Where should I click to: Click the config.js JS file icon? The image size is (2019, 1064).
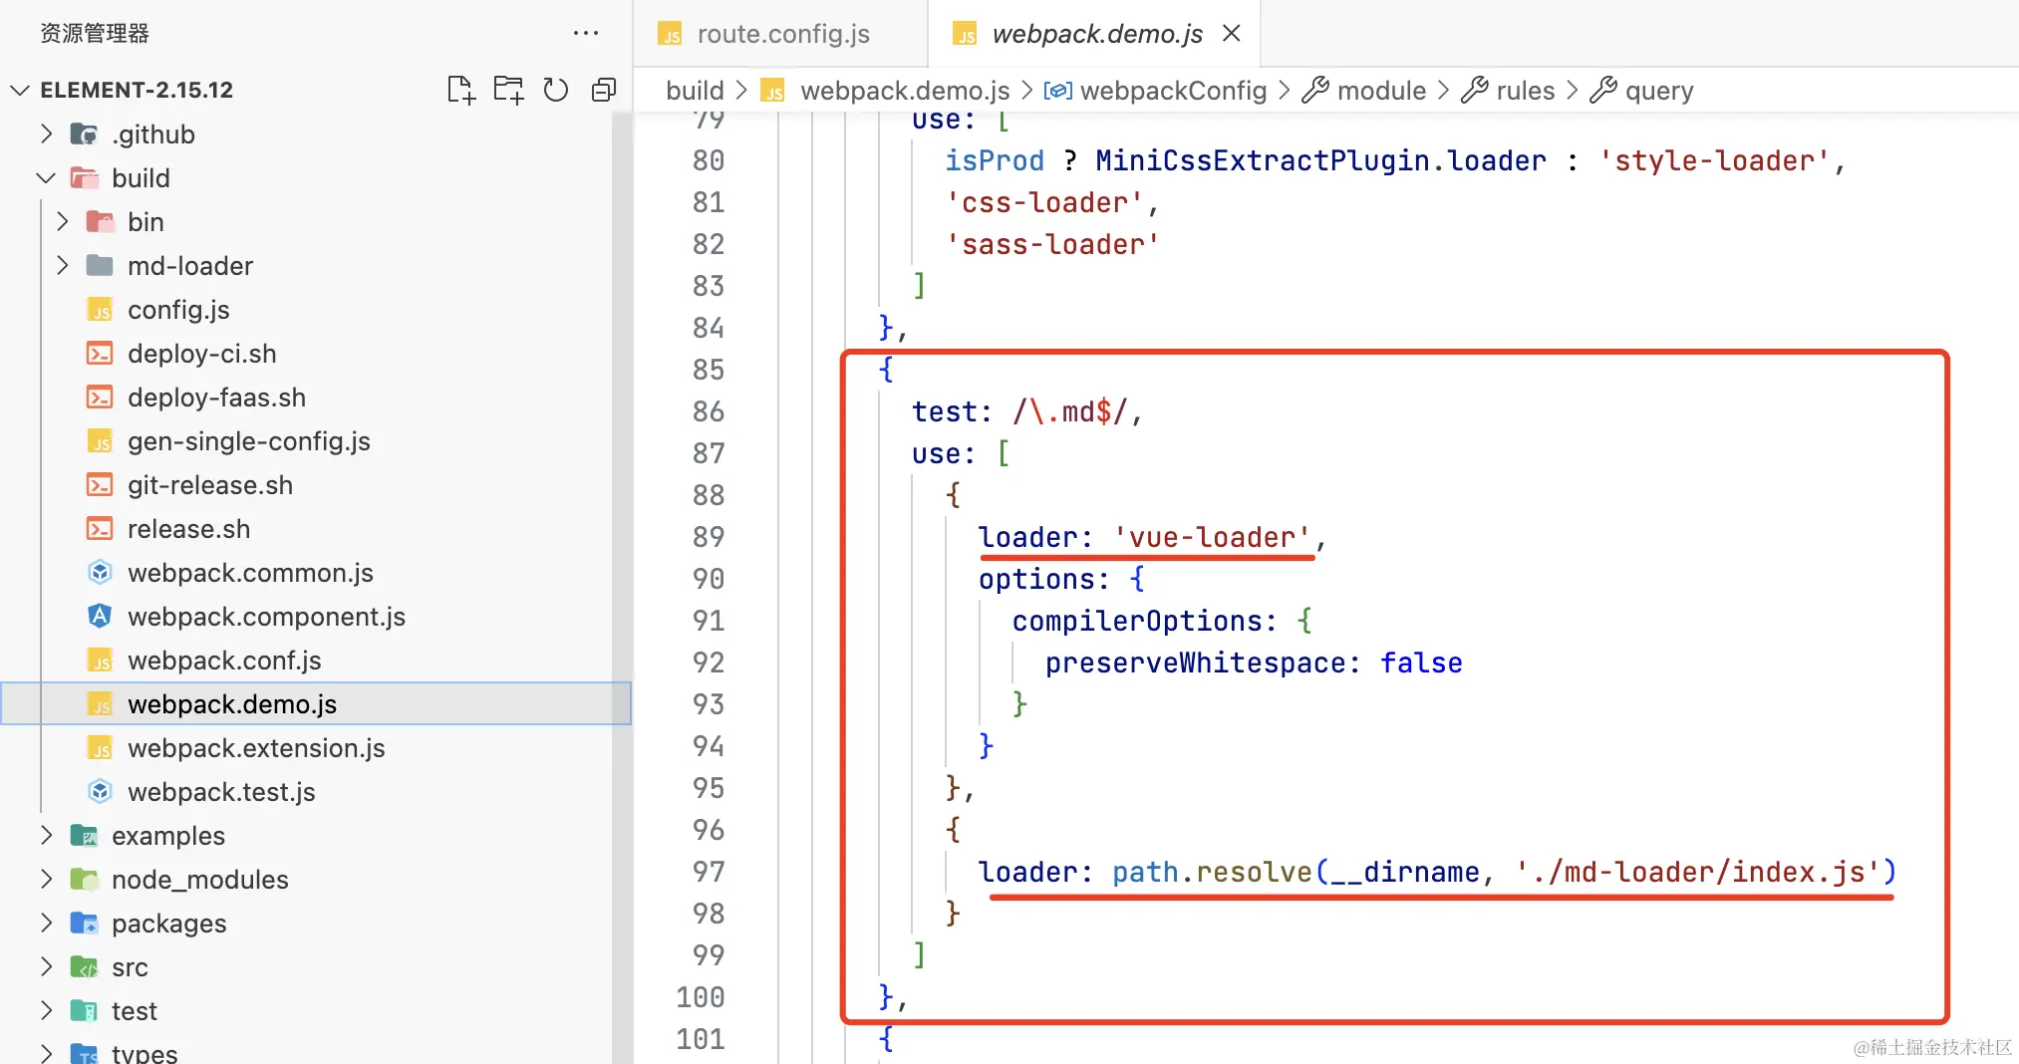pyautogui.click(x=100, y=309)
